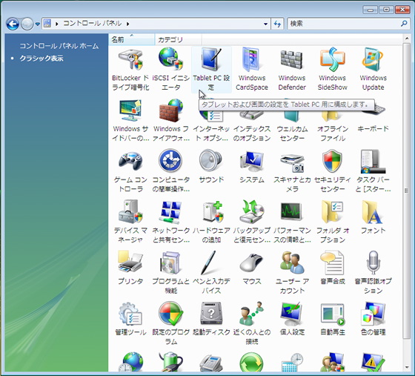Expand arrow before コントロール パネル breadcrumb

click(56, 24)
